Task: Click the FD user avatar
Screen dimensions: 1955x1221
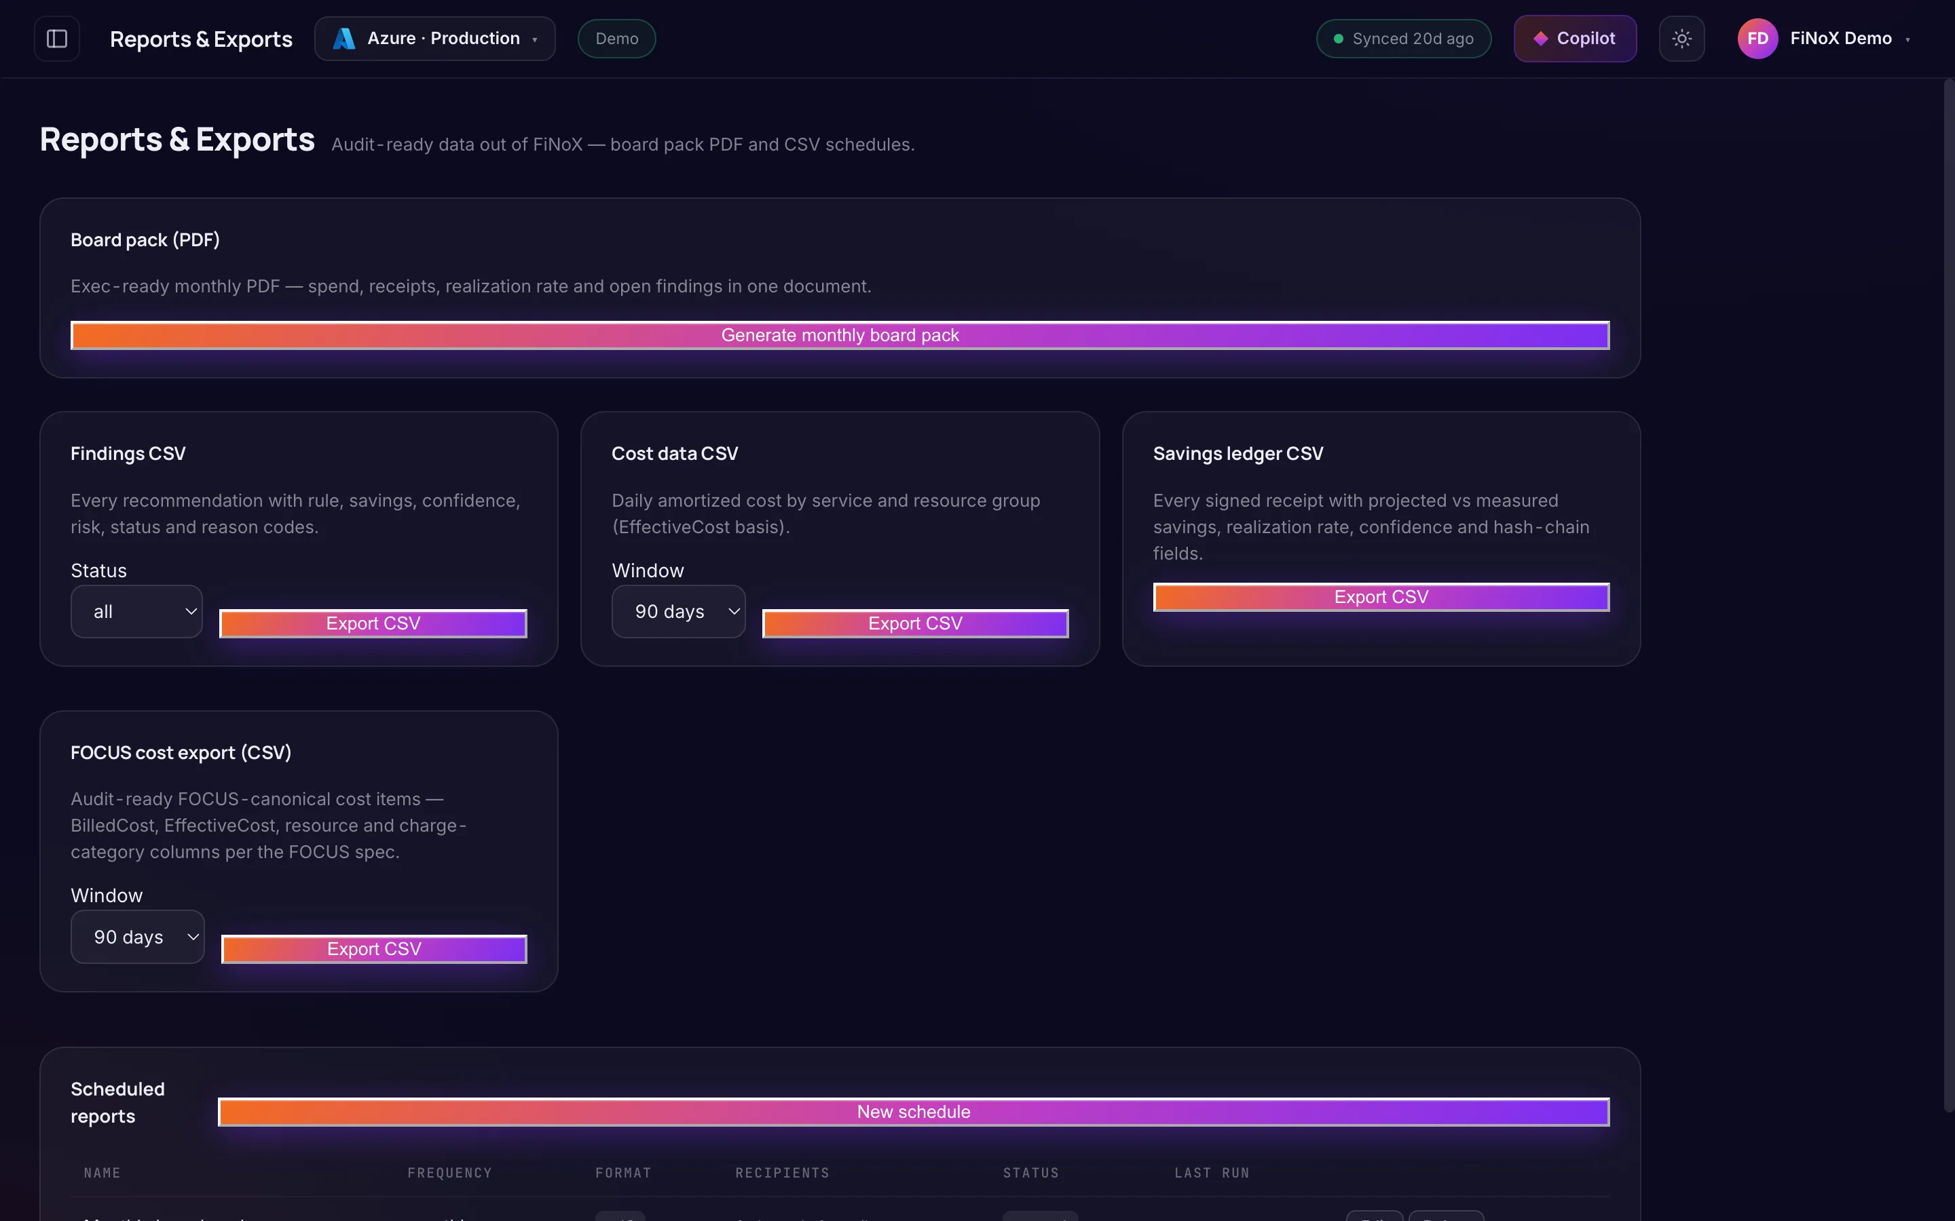Action: pyautogui.click(x=1757, y=39)
